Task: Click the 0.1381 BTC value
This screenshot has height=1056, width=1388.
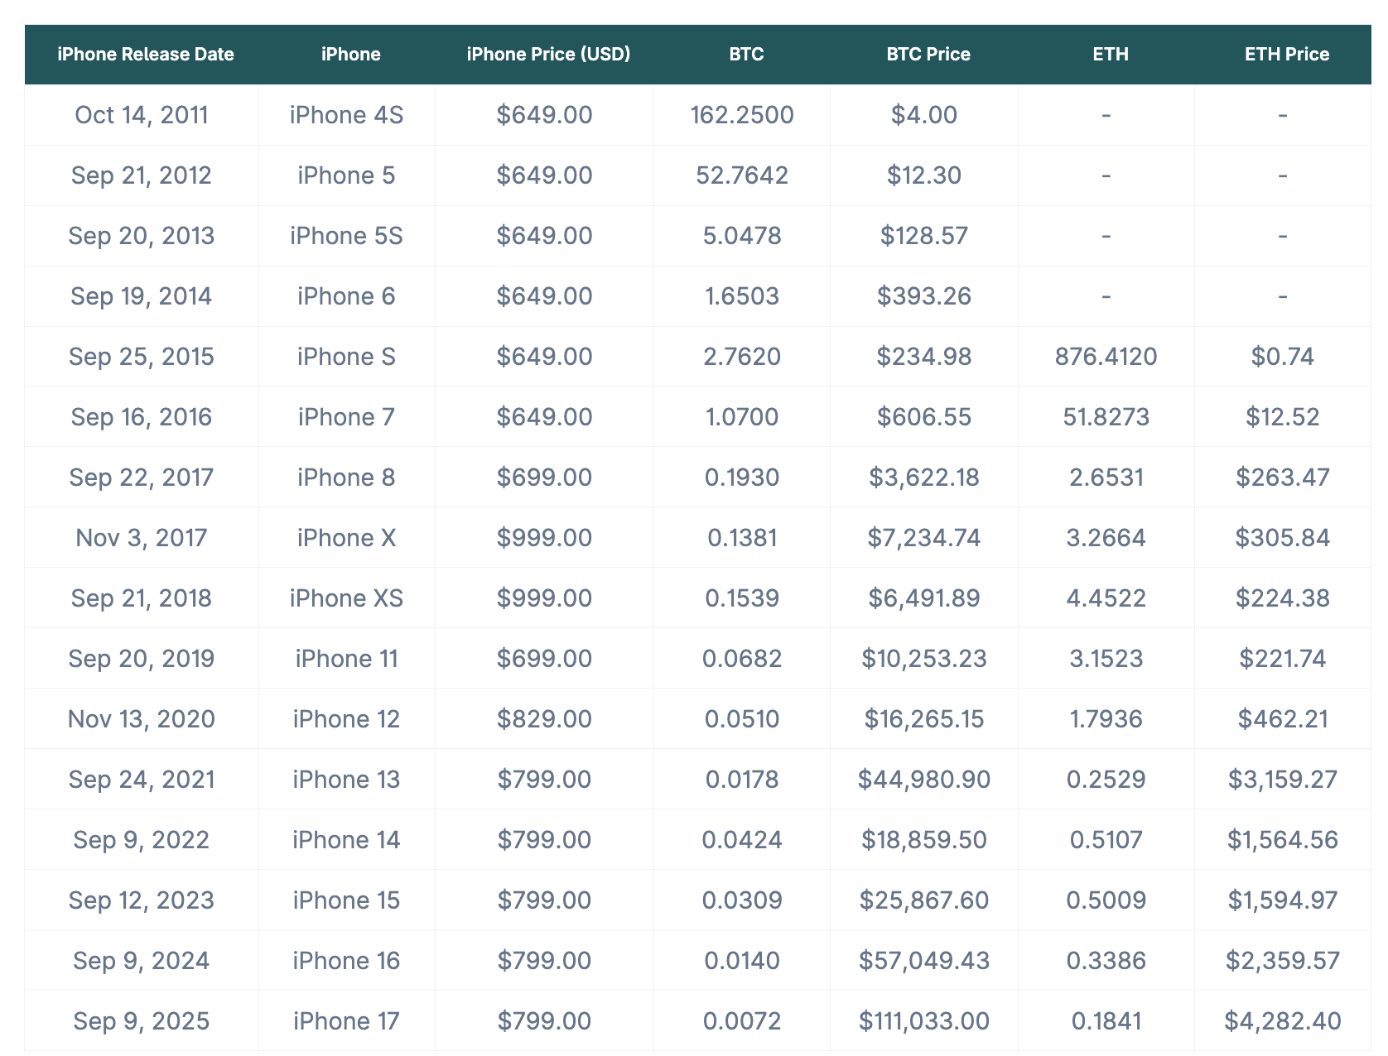Action: 742,538
